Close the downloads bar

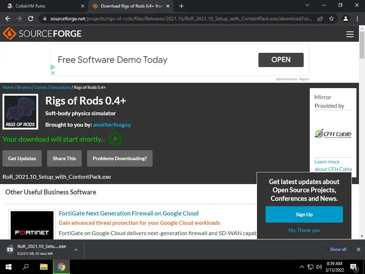click(x=359, y=249)
